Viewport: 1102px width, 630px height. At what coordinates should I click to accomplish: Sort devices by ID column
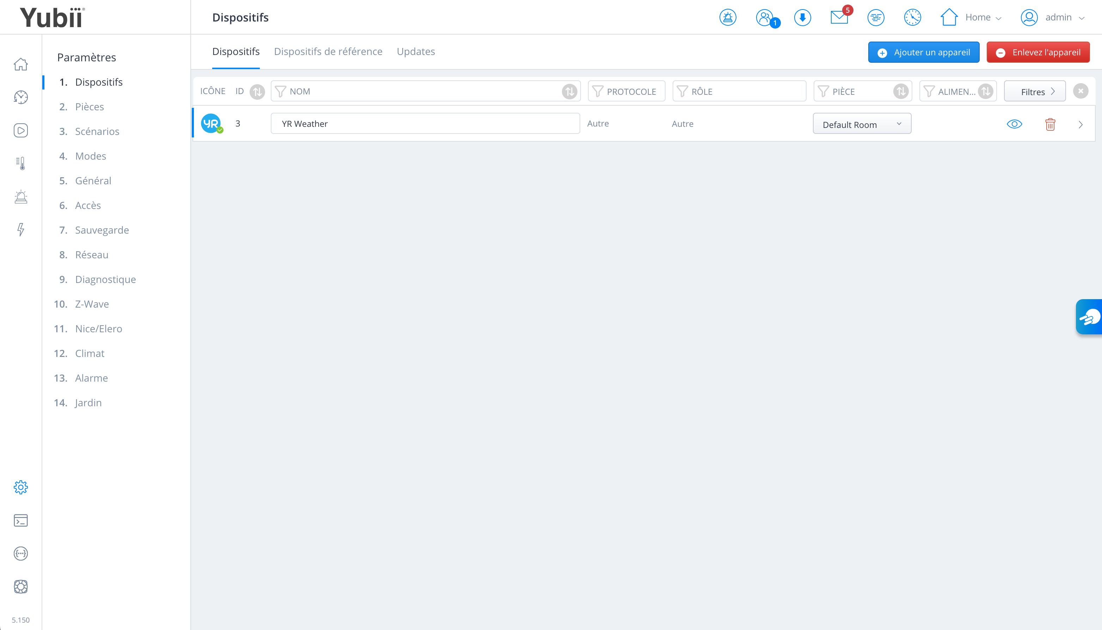258,91
